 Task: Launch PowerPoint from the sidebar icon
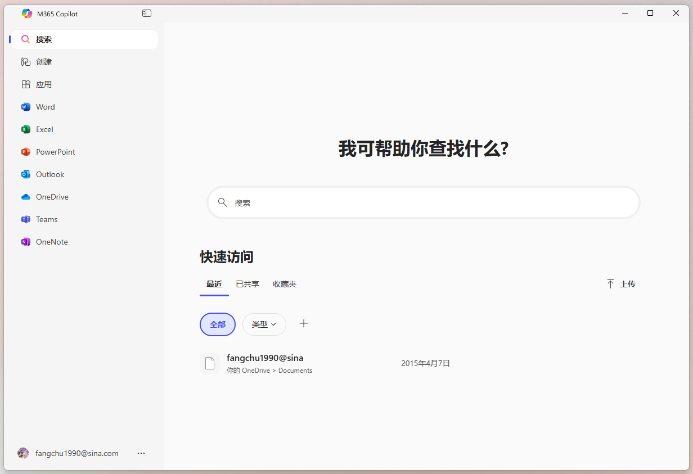tap(26, 152)
